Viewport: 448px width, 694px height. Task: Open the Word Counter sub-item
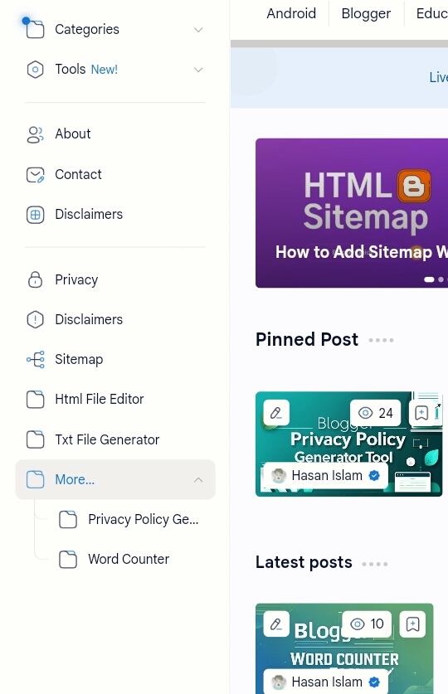[129, 560]
